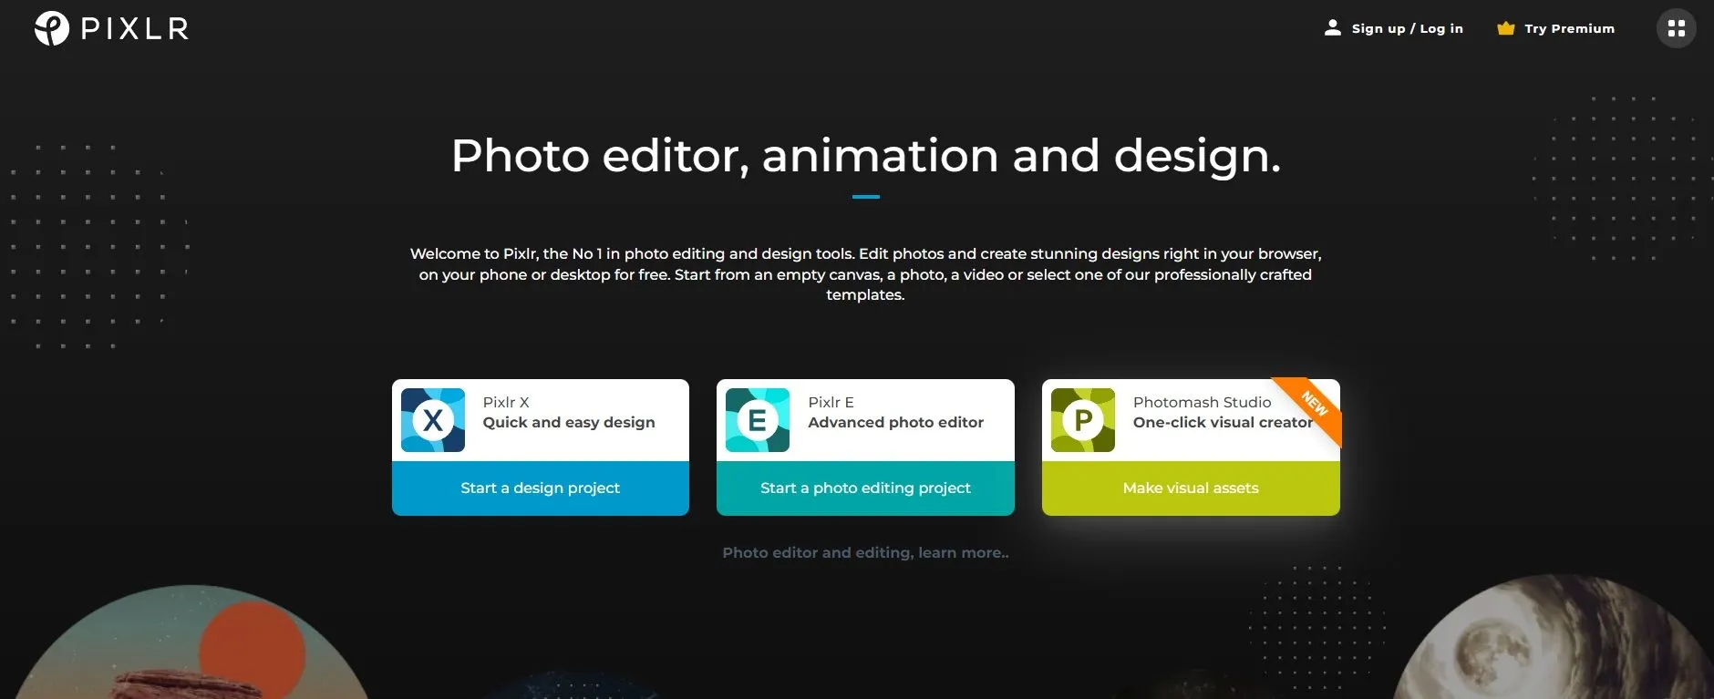
Task: Click the orange sun artwork thumbnail
Action: tap(190, 642)
